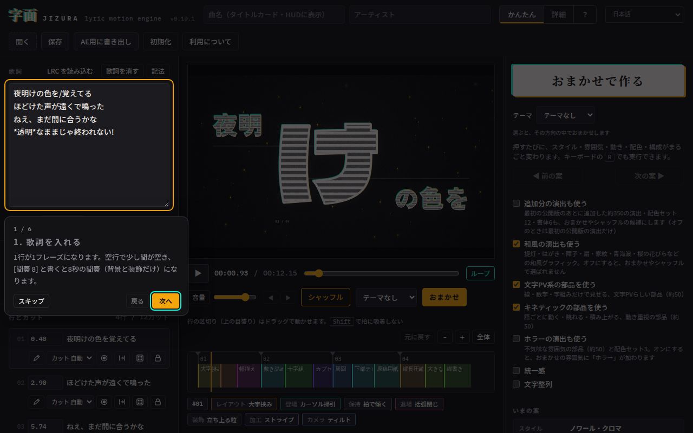Click the next-variation triangle beside the volume slider
The image size is (693, 433).
[288, 298]
